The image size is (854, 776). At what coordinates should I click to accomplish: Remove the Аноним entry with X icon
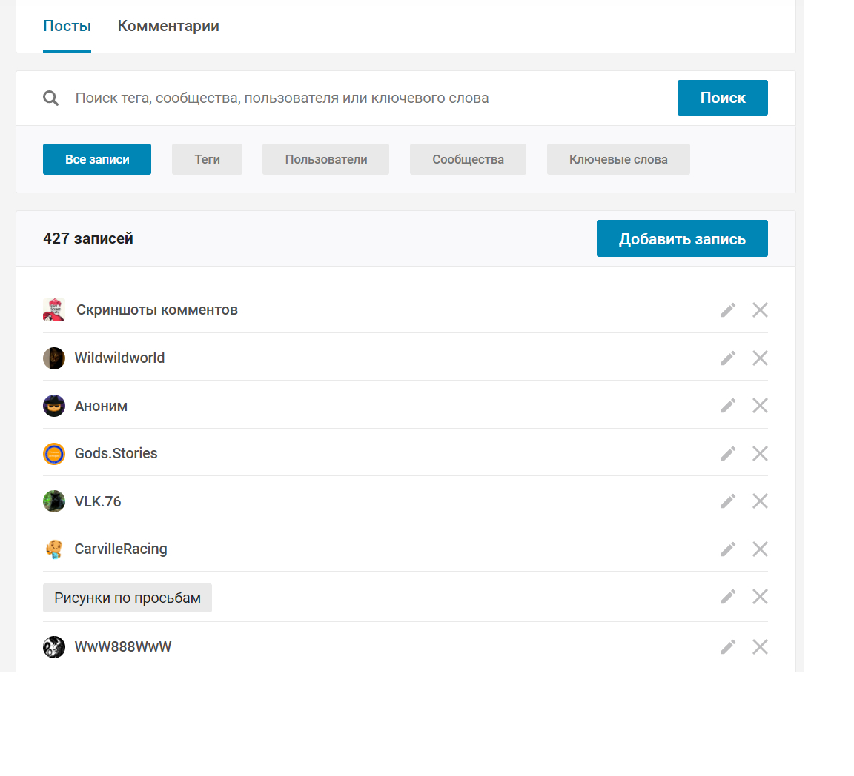(x=760, y=406)
